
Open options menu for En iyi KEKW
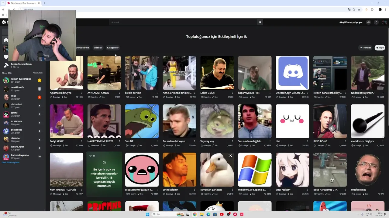click(x=82, y=141)
